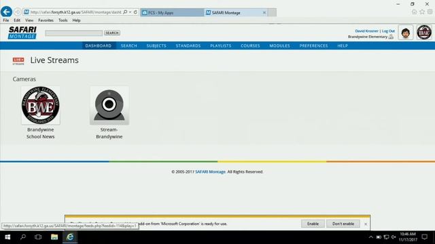The height and width of the screenshot is (244, 435).
Task: Click the battery tray icon
Action: click(x=379, y=237)
